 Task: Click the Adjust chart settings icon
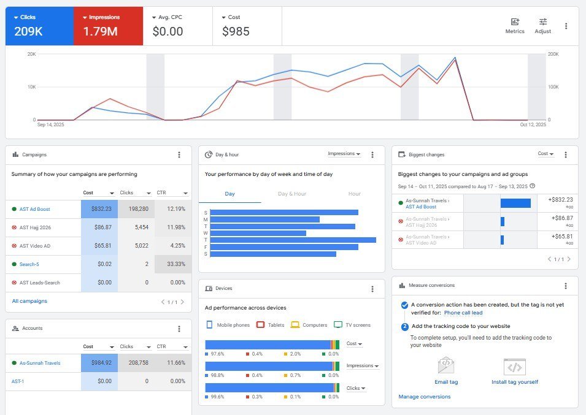(542, 23)
